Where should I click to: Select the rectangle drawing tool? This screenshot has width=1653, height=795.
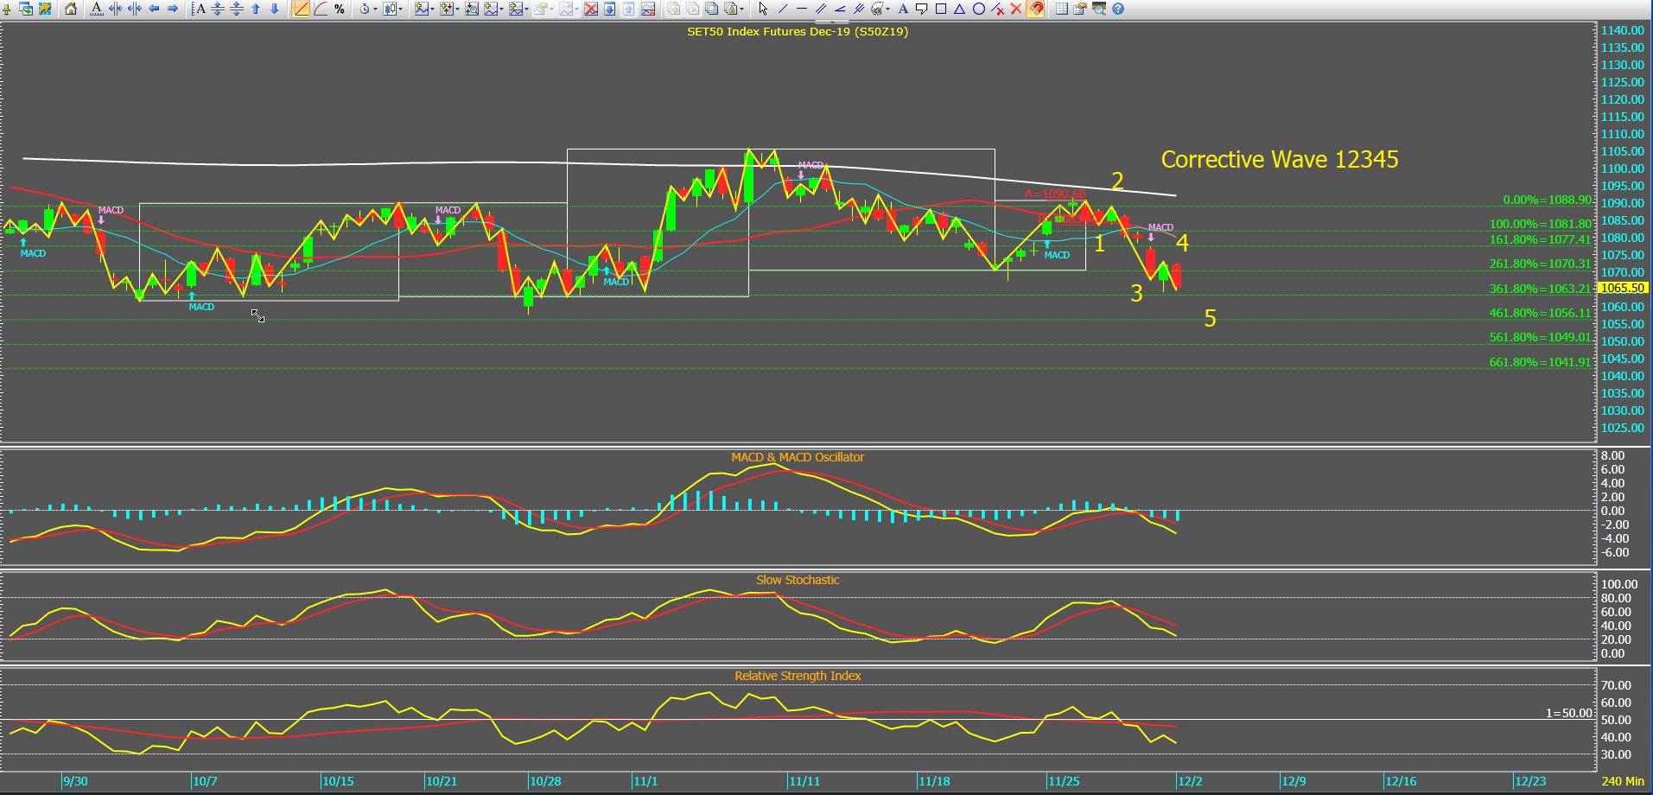941,9
